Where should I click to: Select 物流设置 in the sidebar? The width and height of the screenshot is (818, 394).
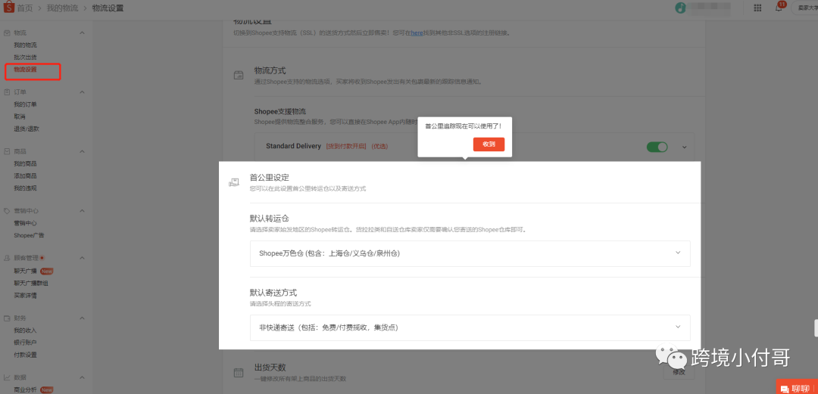25,70
